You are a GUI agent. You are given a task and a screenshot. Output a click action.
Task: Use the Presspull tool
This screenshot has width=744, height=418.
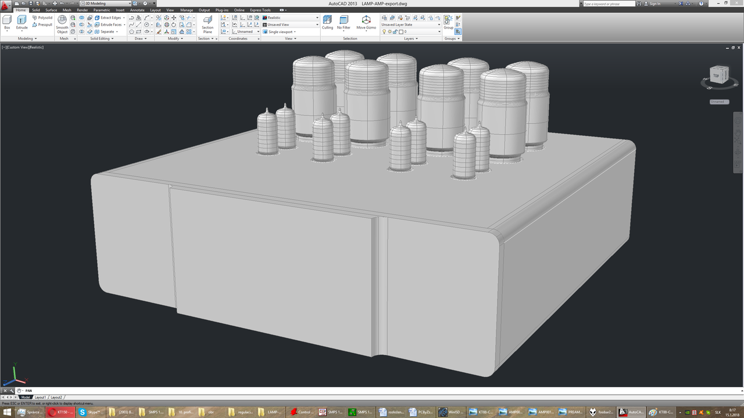click(x=42, y=25)
